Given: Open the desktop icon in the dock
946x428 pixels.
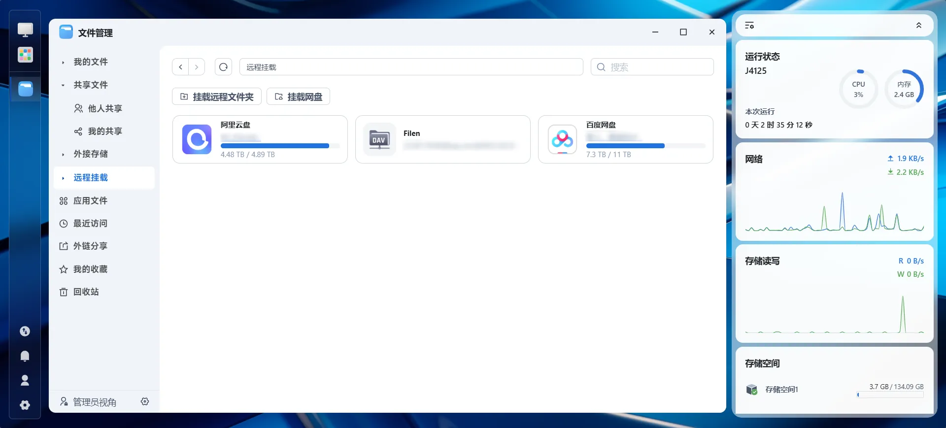Looking at the screenshot, I should (25, 30).
